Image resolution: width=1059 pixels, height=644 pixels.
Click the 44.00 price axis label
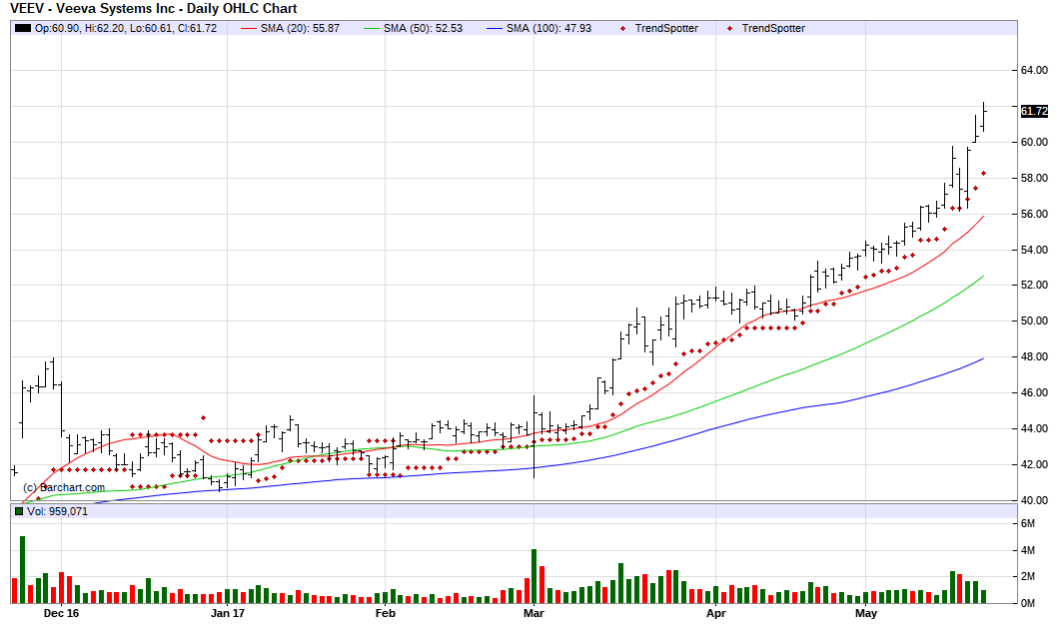click(1034, 428)
